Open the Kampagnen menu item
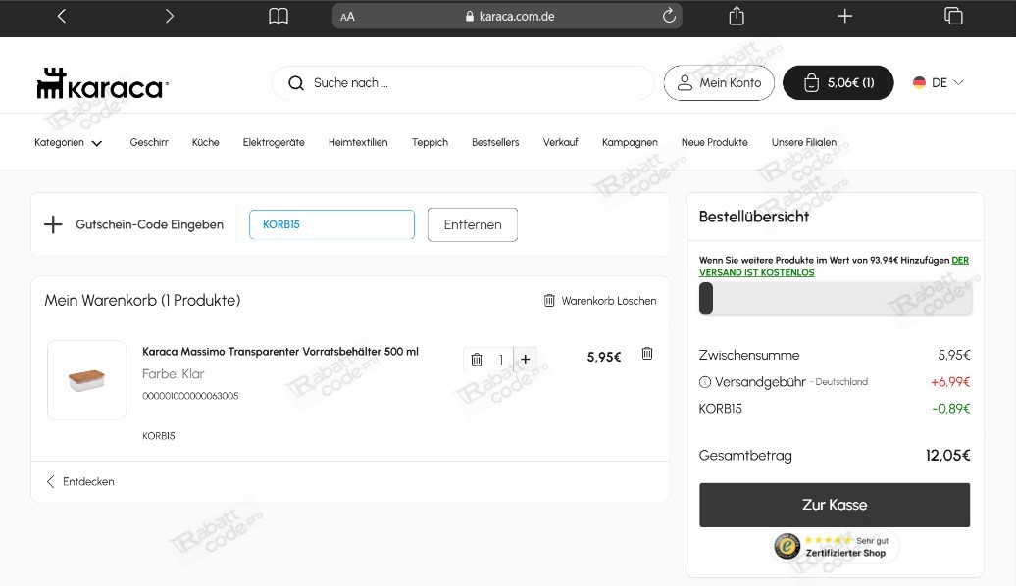 (630, 142)
